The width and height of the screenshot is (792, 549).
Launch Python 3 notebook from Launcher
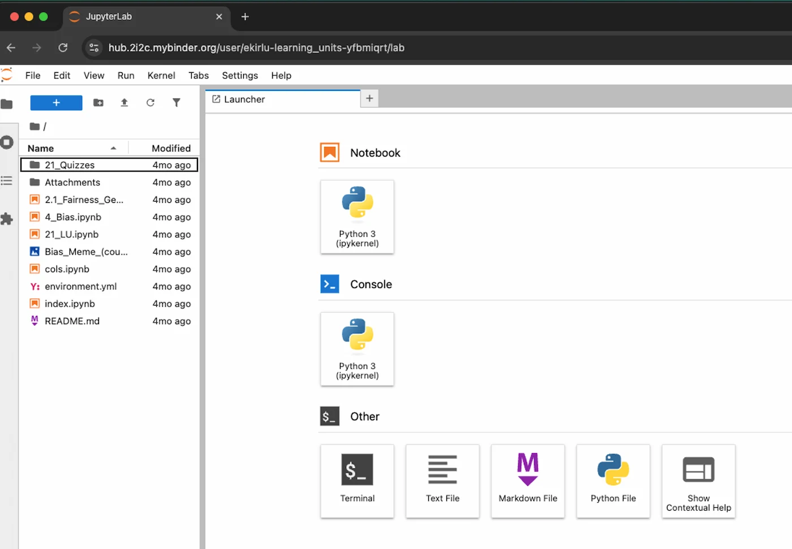pos(357,217)
